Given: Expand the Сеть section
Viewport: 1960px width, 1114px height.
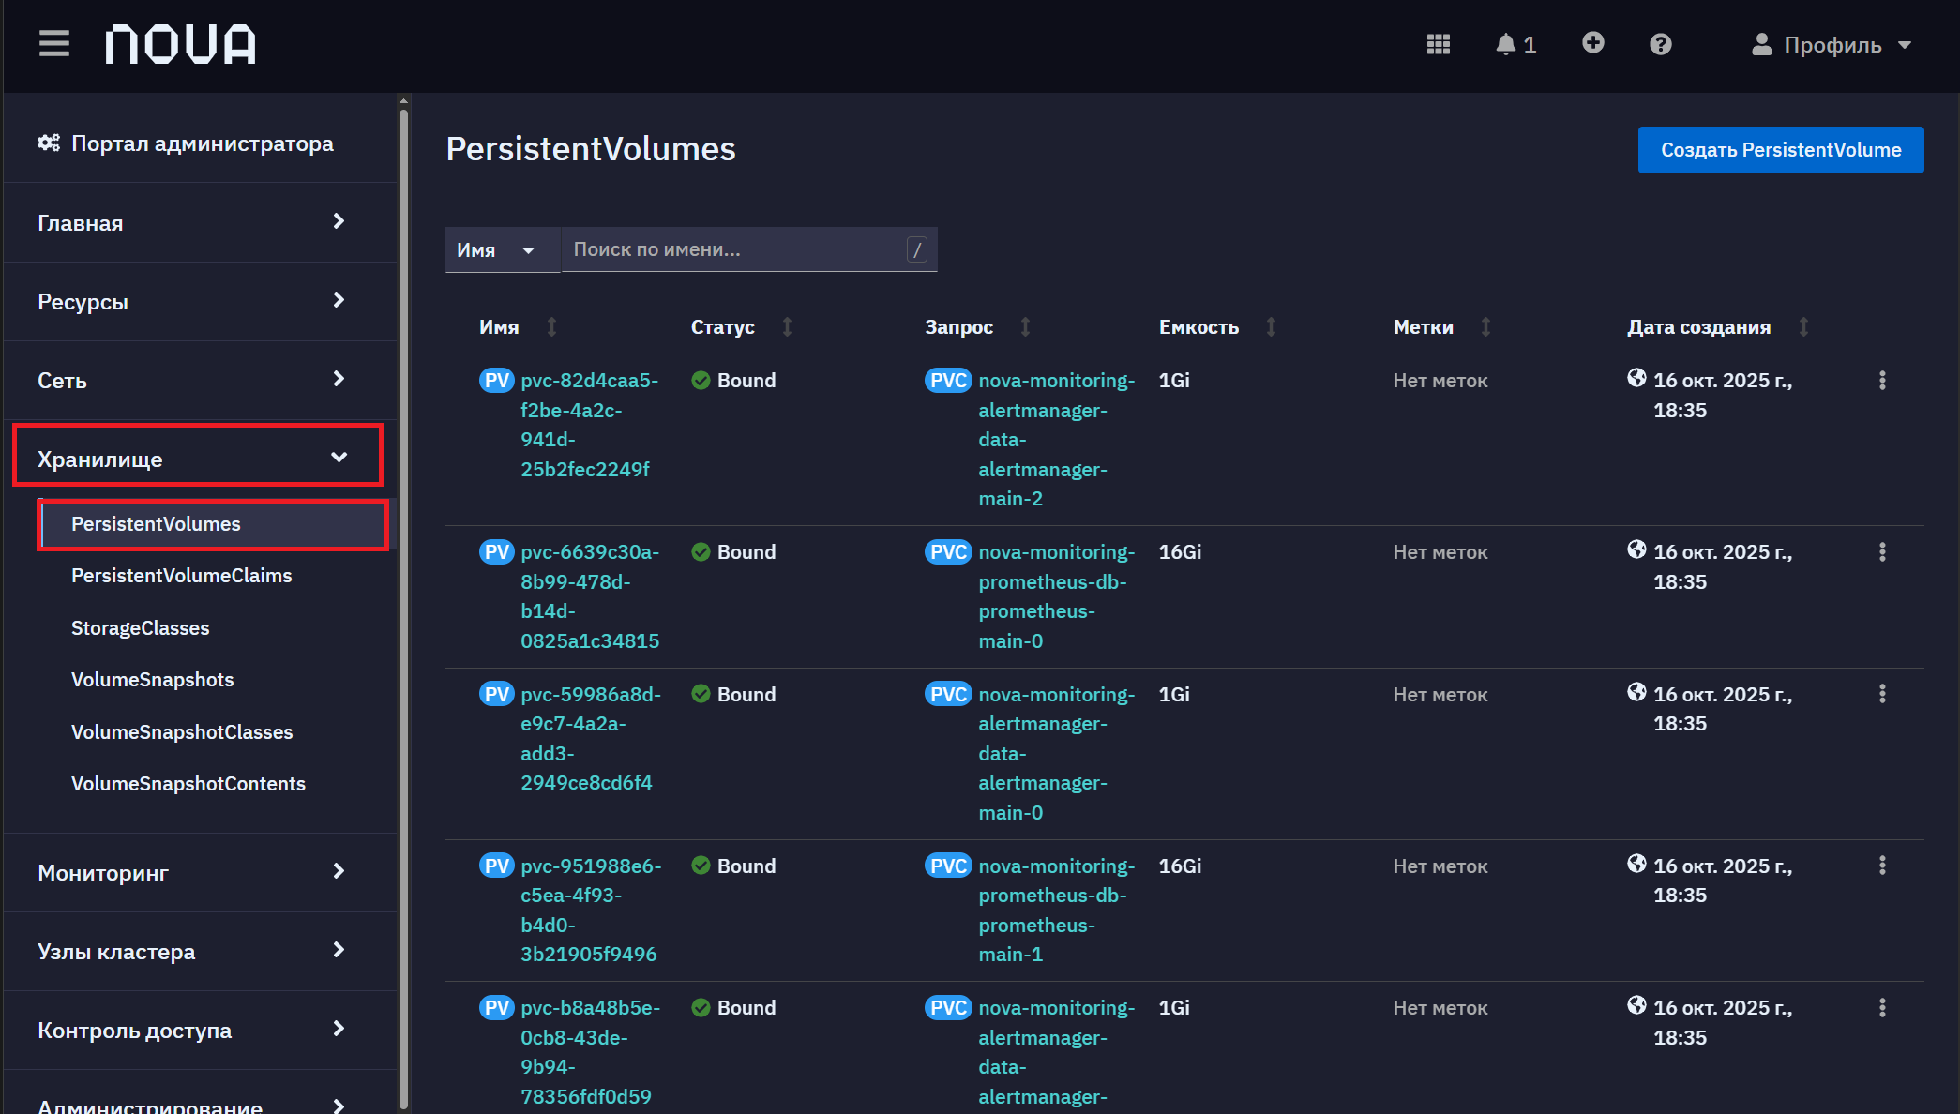Looking at the screenshot, I should pos(201,380).
